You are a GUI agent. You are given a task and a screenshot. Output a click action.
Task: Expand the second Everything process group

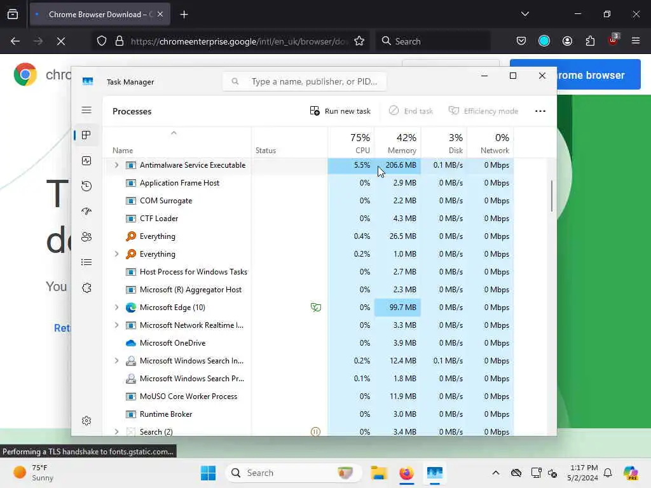(x=117, y=254)
